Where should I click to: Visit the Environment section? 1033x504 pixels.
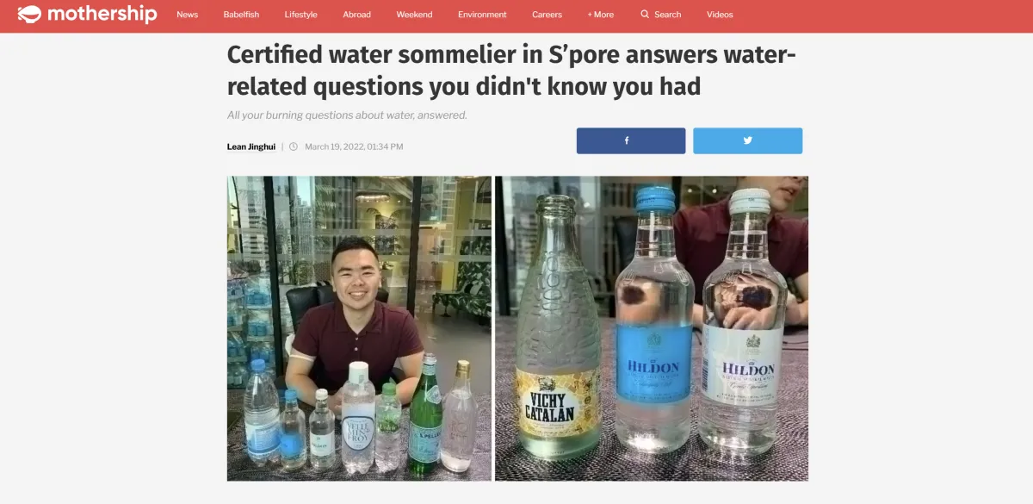point(482,15)
